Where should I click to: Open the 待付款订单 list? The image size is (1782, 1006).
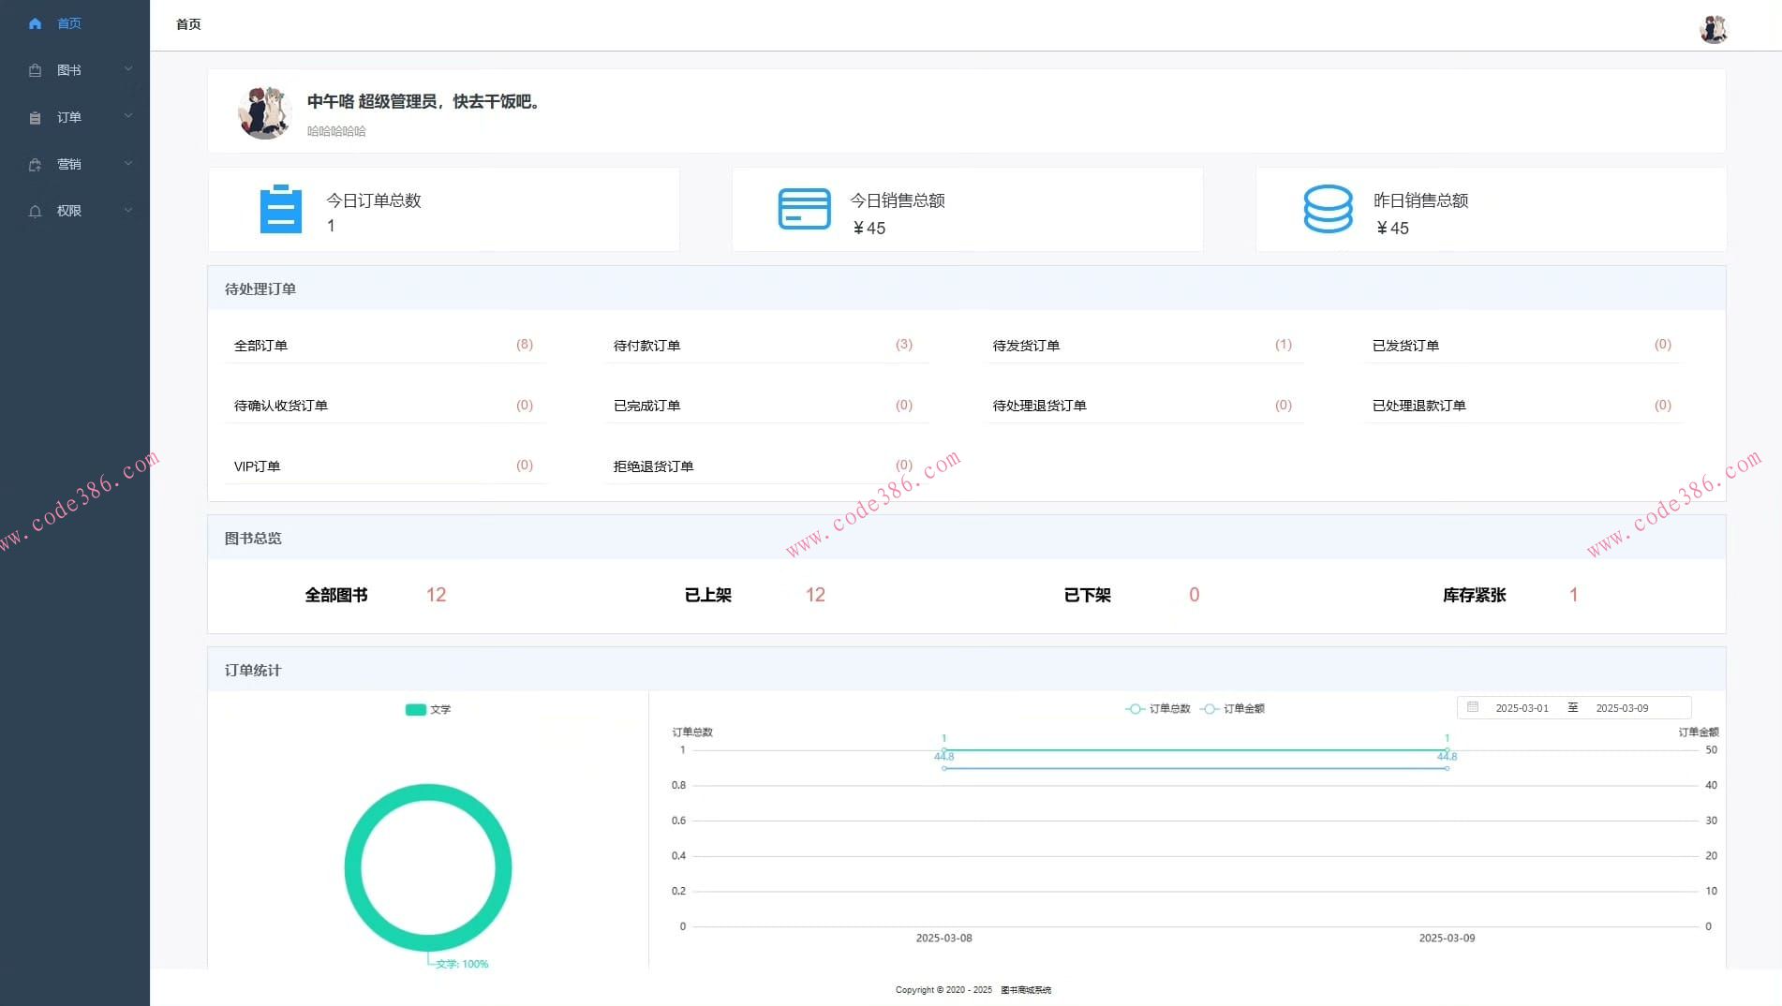click(646, 346)
